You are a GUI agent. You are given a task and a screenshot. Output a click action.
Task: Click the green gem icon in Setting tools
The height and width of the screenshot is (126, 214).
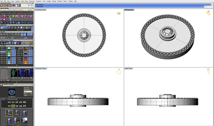[10, 16]
